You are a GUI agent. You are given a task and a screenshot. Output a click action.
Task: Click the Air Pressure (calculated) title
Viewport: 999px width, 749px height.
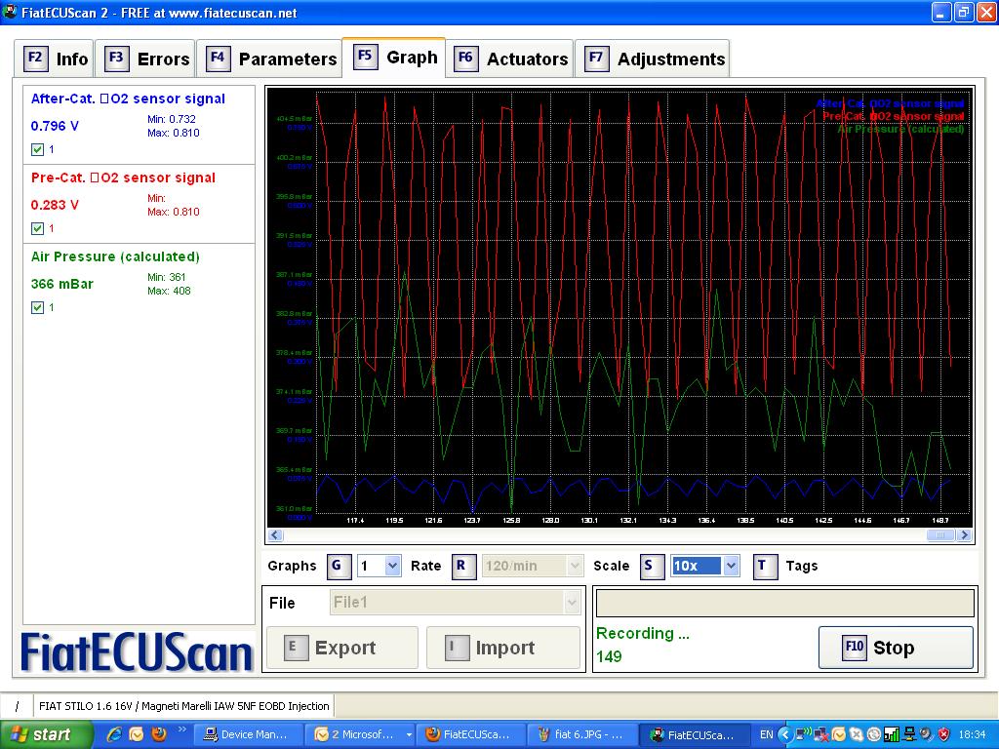[115, 256]
